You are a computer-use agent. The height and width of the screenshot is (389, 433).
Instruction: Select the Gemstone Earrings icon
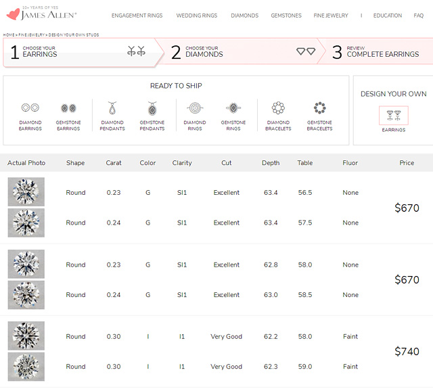coord(68,108)
